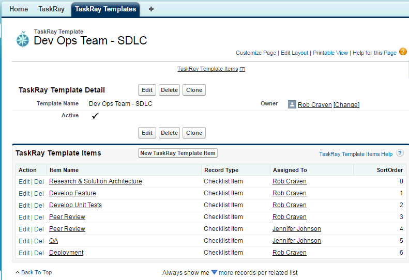Click the top Clone button
Viewport: 409px width, 280px height.
click(x=194, y=90)
